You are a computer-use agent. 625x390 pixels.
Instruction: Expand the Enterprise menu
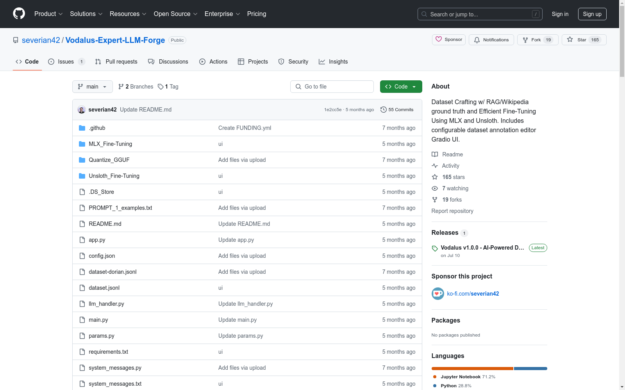[x=222, y=14]
